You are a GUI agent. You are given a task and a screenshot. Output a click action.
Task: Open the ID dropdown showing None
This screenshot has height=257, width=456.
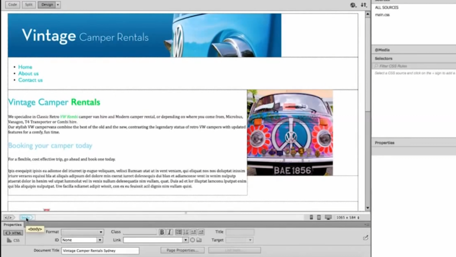pyautogui.click(x=82, y=240)
